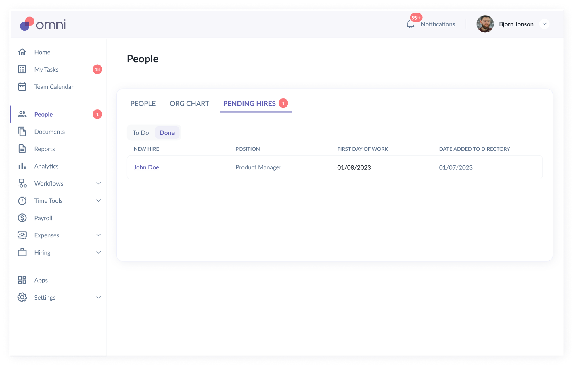Switch to the To Do toggle
Viewport: 575px width, 367px height.
click(x=141, y=133)
